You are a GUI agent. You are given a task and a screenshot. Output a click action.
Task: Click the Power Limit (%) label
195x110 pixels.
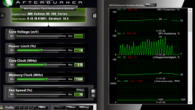[x=22, y=46]
